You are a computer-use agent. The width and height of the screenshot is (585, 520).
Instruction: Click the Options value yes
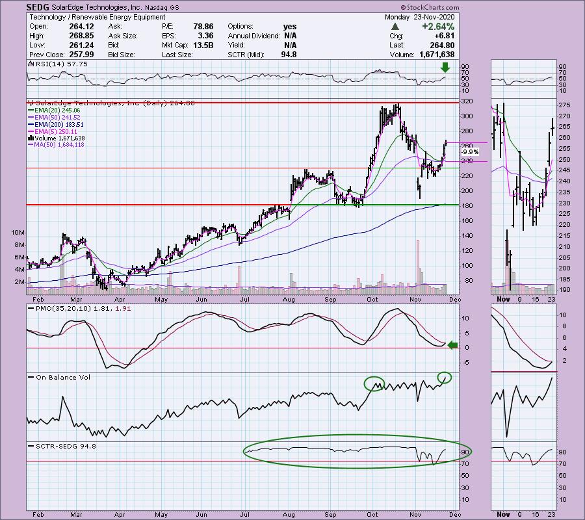coord(290,27)
